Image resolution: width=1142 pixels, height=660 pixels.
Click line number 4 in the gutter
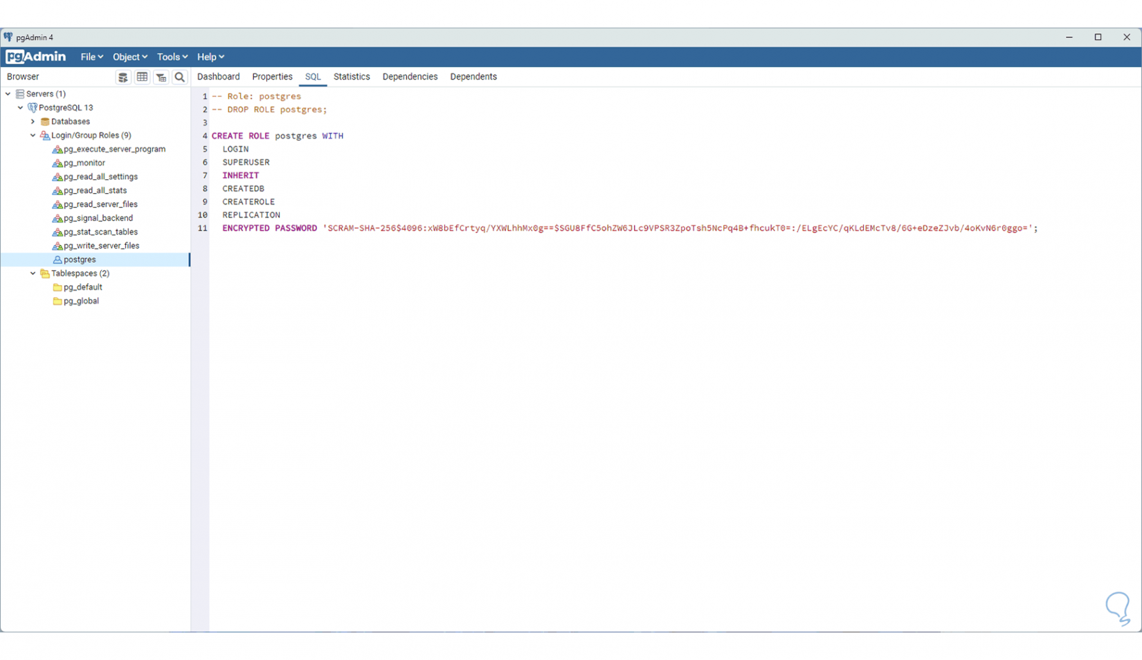[x=205, y=136]
